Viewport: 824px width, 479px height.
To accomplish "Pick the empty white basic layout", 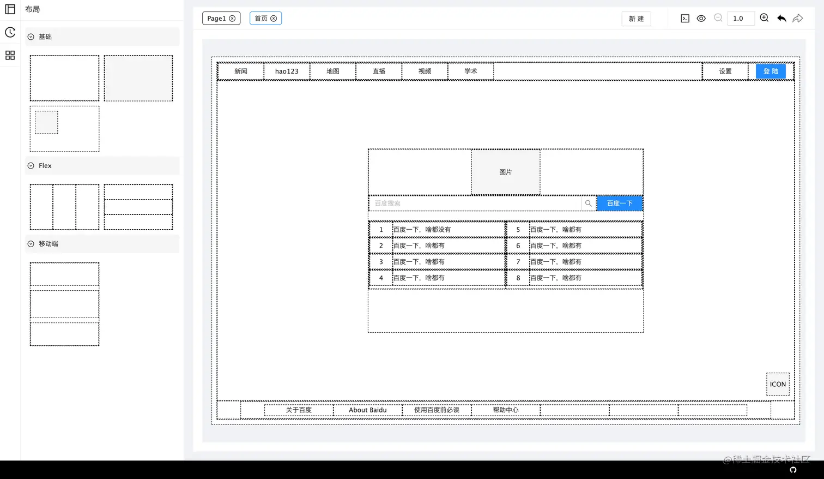I will point(64,78).
